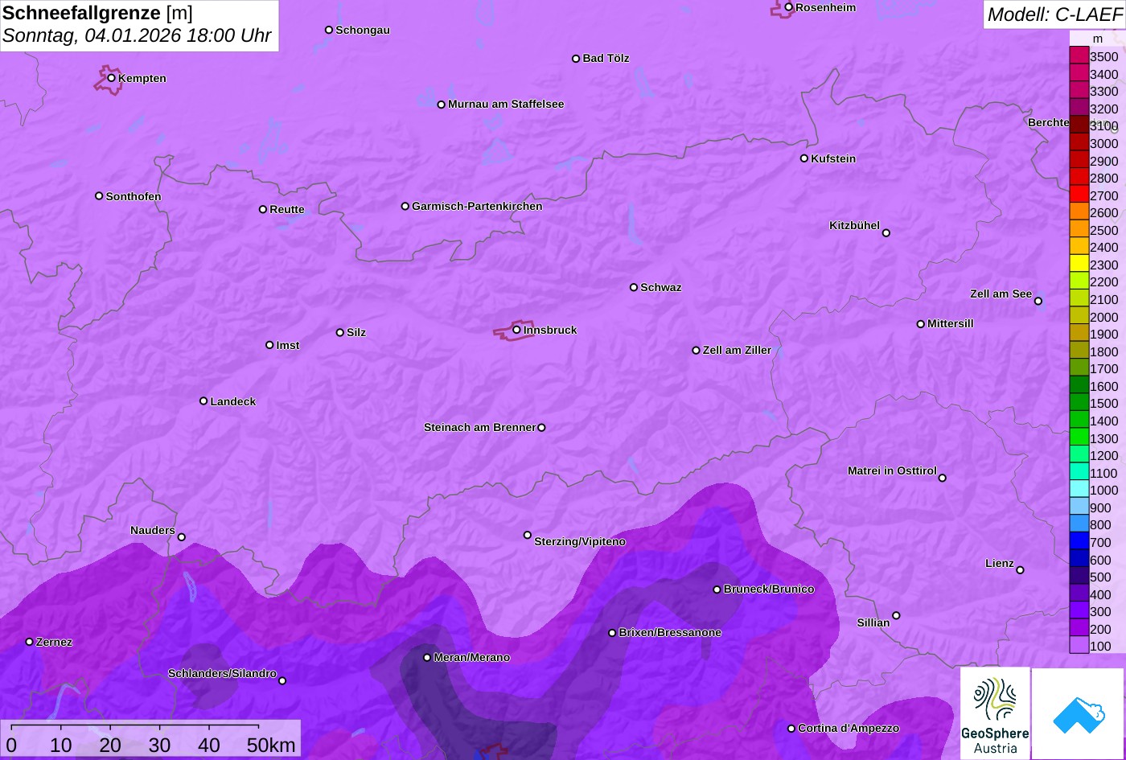The height and width of the screenshot is (760, 1126).
Task: Click the Reutte location dot
Action: 263,209
